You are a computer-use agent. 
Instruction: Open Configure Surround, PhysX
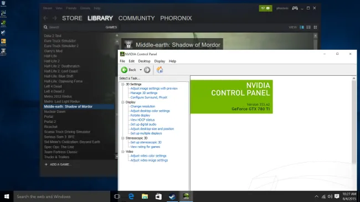[149, 97]
